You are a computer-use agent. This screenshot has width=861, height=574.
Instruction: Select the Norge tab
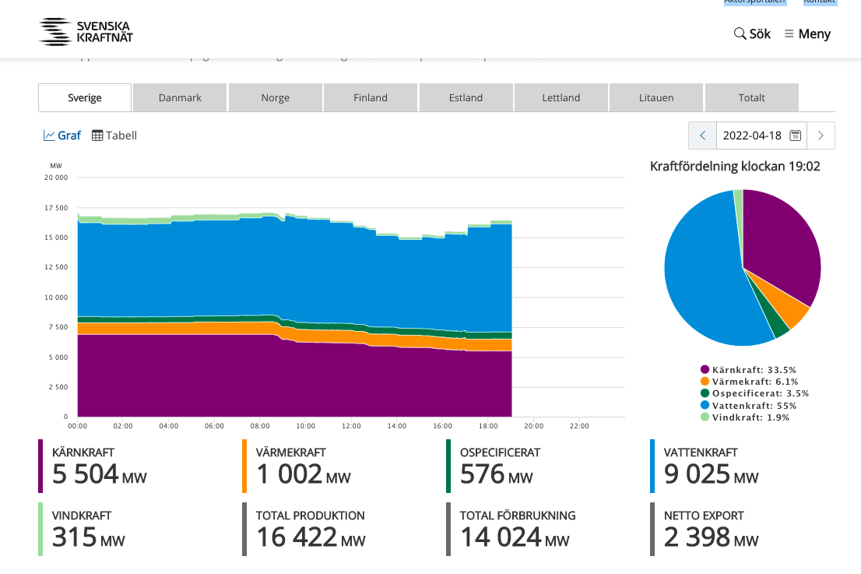(x=275, y=98)
